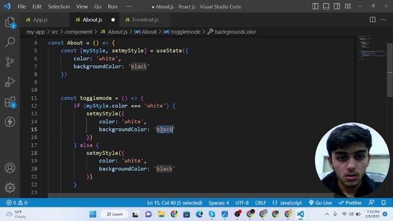Open the Extensions view

[x=10, y=102]
